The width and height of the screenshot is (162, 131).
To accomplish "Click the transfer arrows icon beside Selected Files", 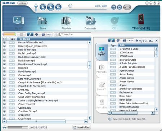I will pos(110,119).
